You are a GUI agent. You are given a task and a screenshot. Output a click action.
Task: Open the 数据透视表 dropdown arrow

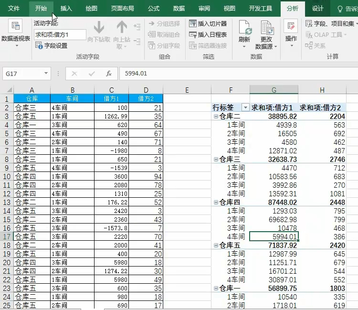pos(17,46)
